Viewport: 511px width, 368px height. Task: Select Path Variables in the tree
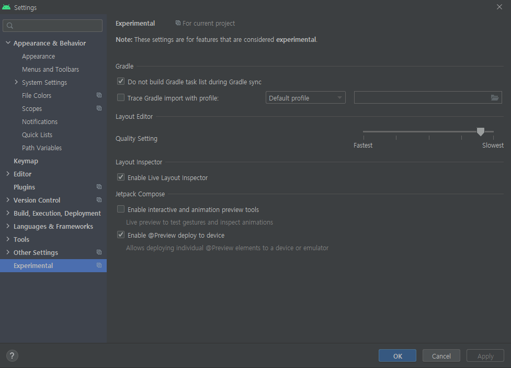point(42,148)
